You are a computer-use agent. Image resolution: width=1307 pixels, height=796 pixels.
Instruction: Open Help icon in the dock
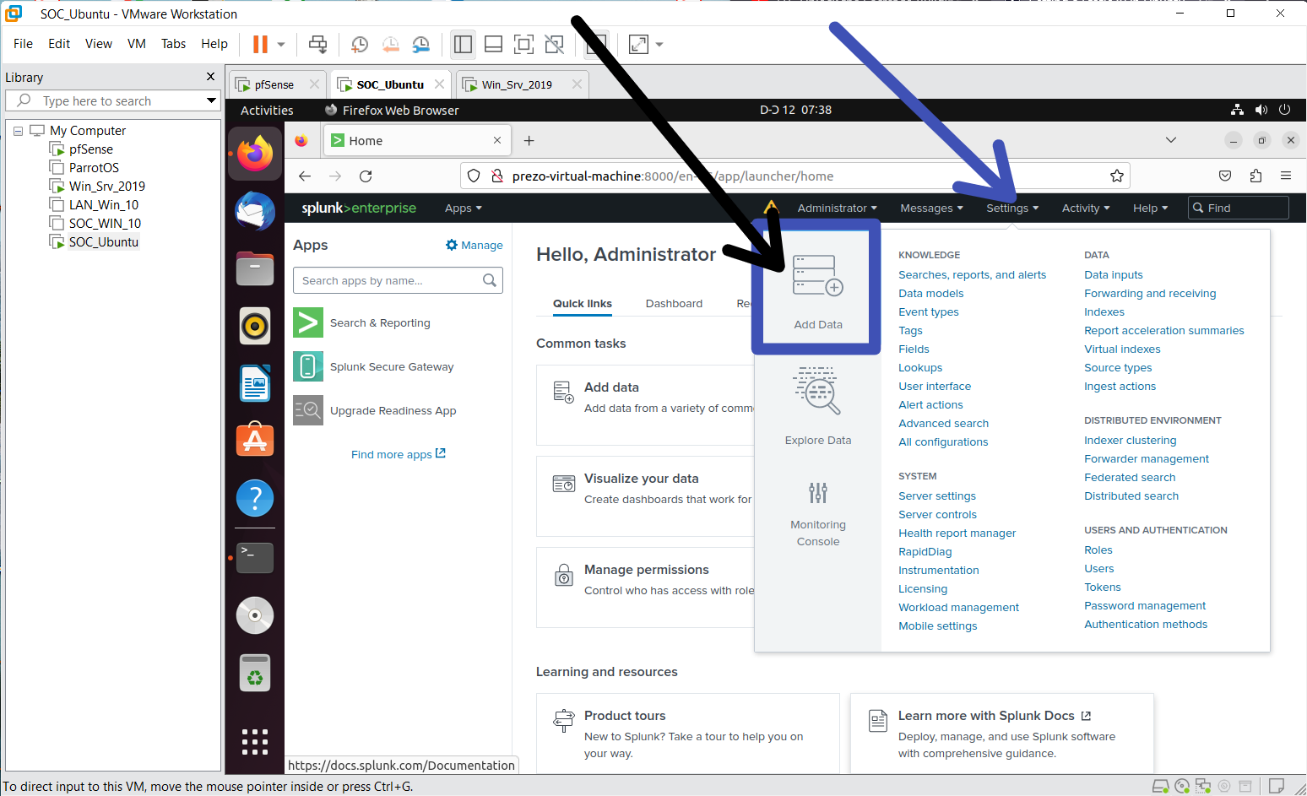[x=255, y=498]
